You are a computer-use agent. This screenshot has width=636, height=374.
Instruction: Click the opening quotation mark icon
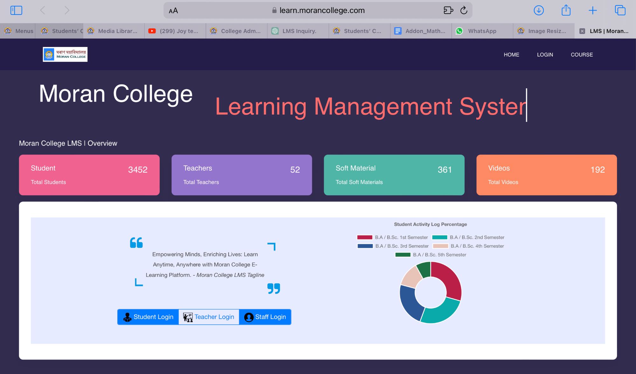(x=136, y=243)
